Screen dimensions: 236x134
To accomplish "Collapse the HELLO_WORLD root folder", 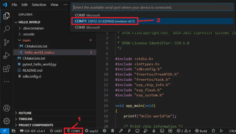I will click(55, 22).
